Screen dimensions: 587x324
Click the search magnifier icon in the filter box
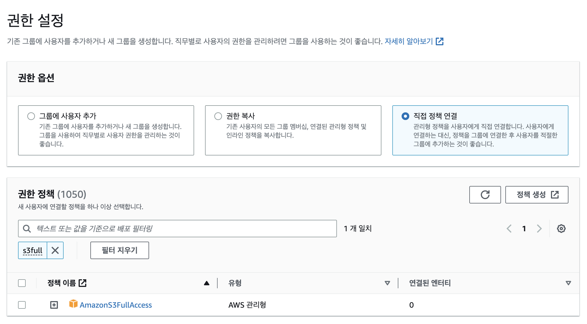(27, 229)
